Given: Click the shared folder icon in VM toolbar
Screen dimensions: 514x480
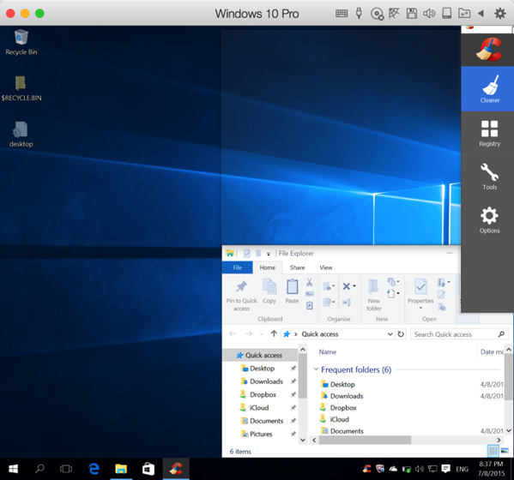Looking at the screenshot, I should 464,14.
